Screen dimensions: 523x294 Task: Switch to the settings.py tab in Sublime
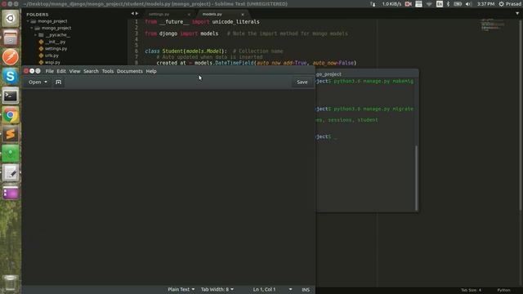point(159,15)
